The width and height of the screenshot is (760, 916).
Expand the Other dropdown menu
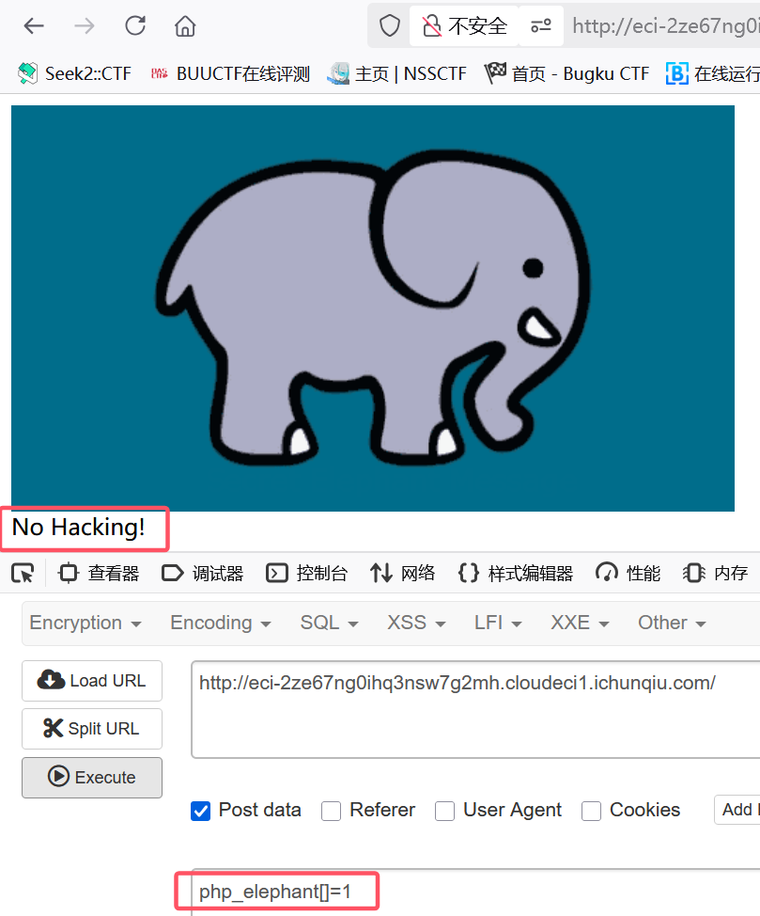tap(672, 623)
